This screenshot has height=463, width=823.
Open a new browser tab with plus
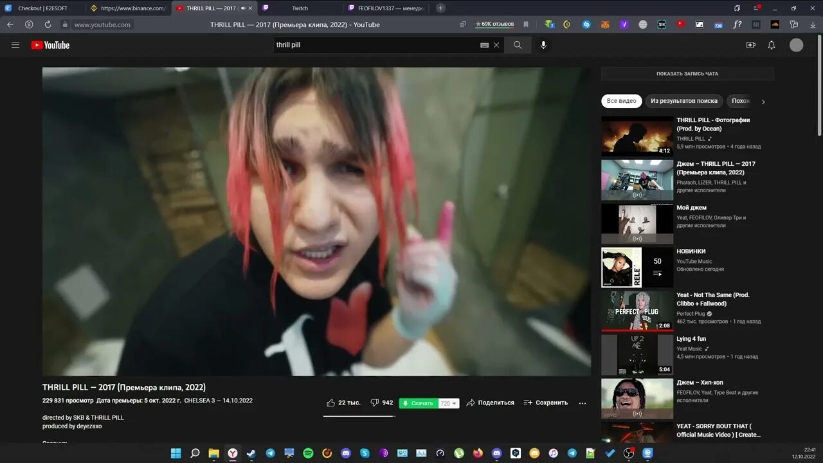coord(440,8)
